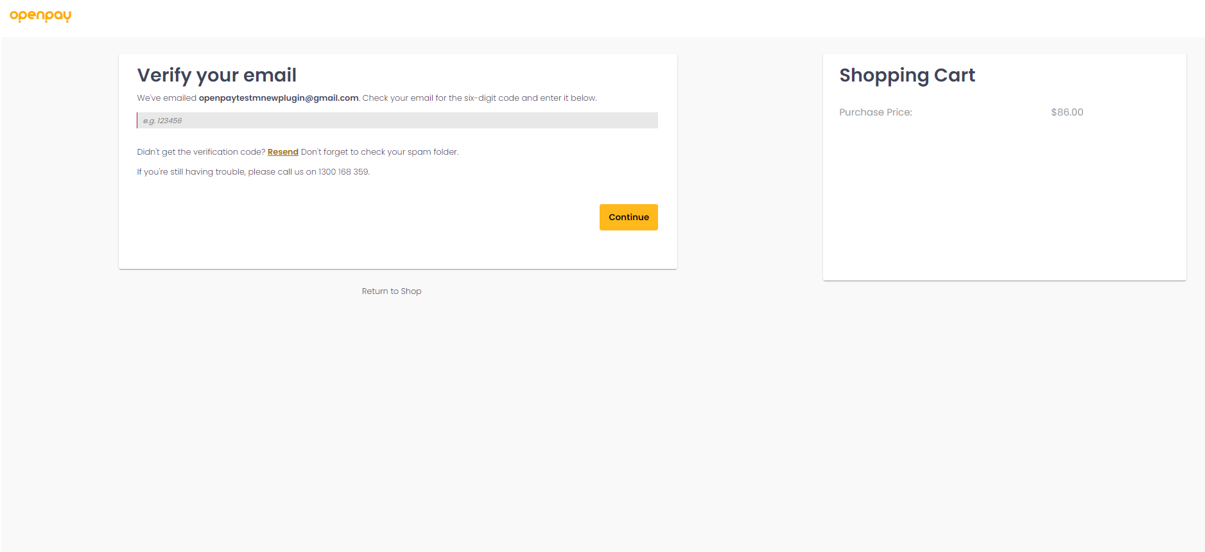Click the verification code input field

point(397,121)
